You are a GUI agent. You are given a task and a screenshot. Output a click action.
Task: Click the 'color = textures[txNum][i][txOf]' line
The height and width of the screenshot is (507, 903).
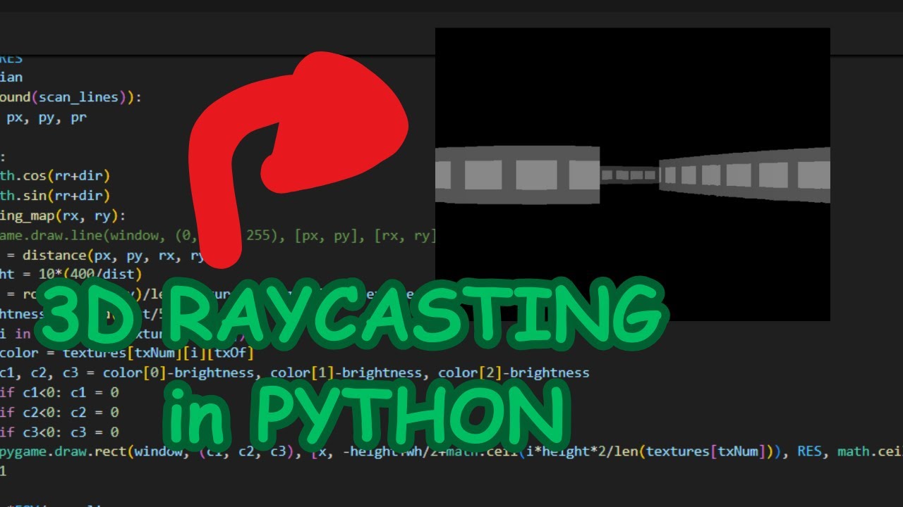126,353
